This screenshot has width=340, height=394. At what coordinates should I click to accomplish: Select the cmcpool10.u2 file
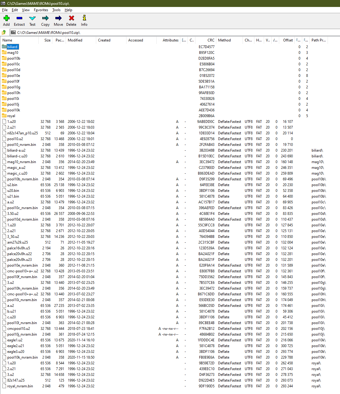pyautogui.click(x=18, y=329)
